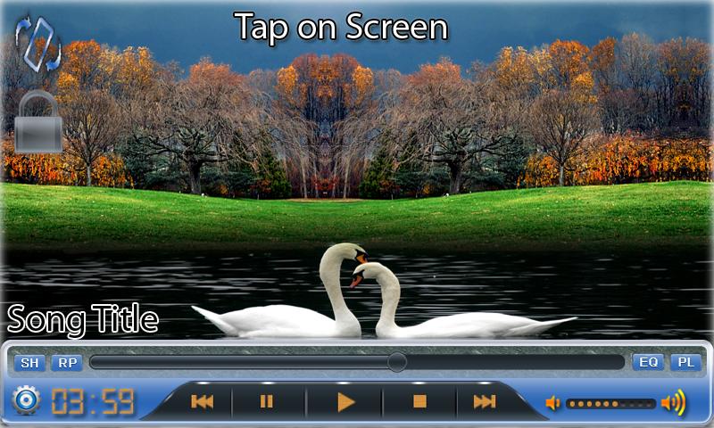Screen dimensions: 714x428
Task: Start playback with the play button
Action: point(346,402)
